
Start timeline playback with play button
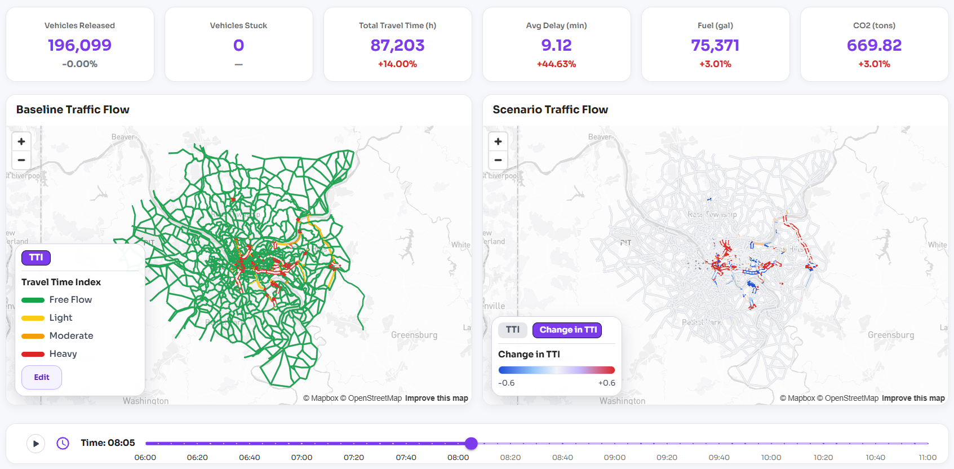(36, 444)
